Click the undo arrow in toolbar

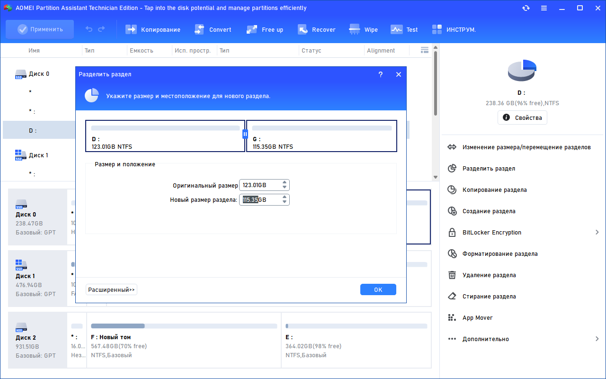click(x=89, y=29)
